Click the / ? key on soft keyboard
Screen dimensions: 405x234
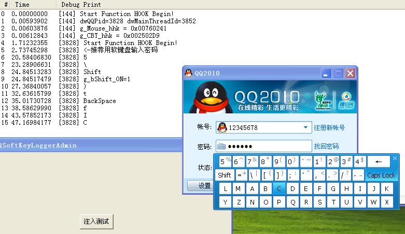point(345,175)
